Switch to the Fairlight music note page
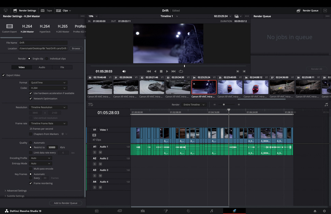The width and height of the screenshot is (331, 214). coord(212,211)
